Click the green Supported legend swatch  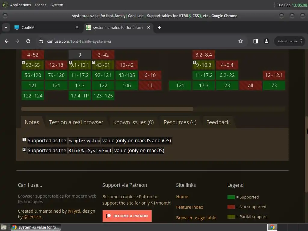[231, 197]
